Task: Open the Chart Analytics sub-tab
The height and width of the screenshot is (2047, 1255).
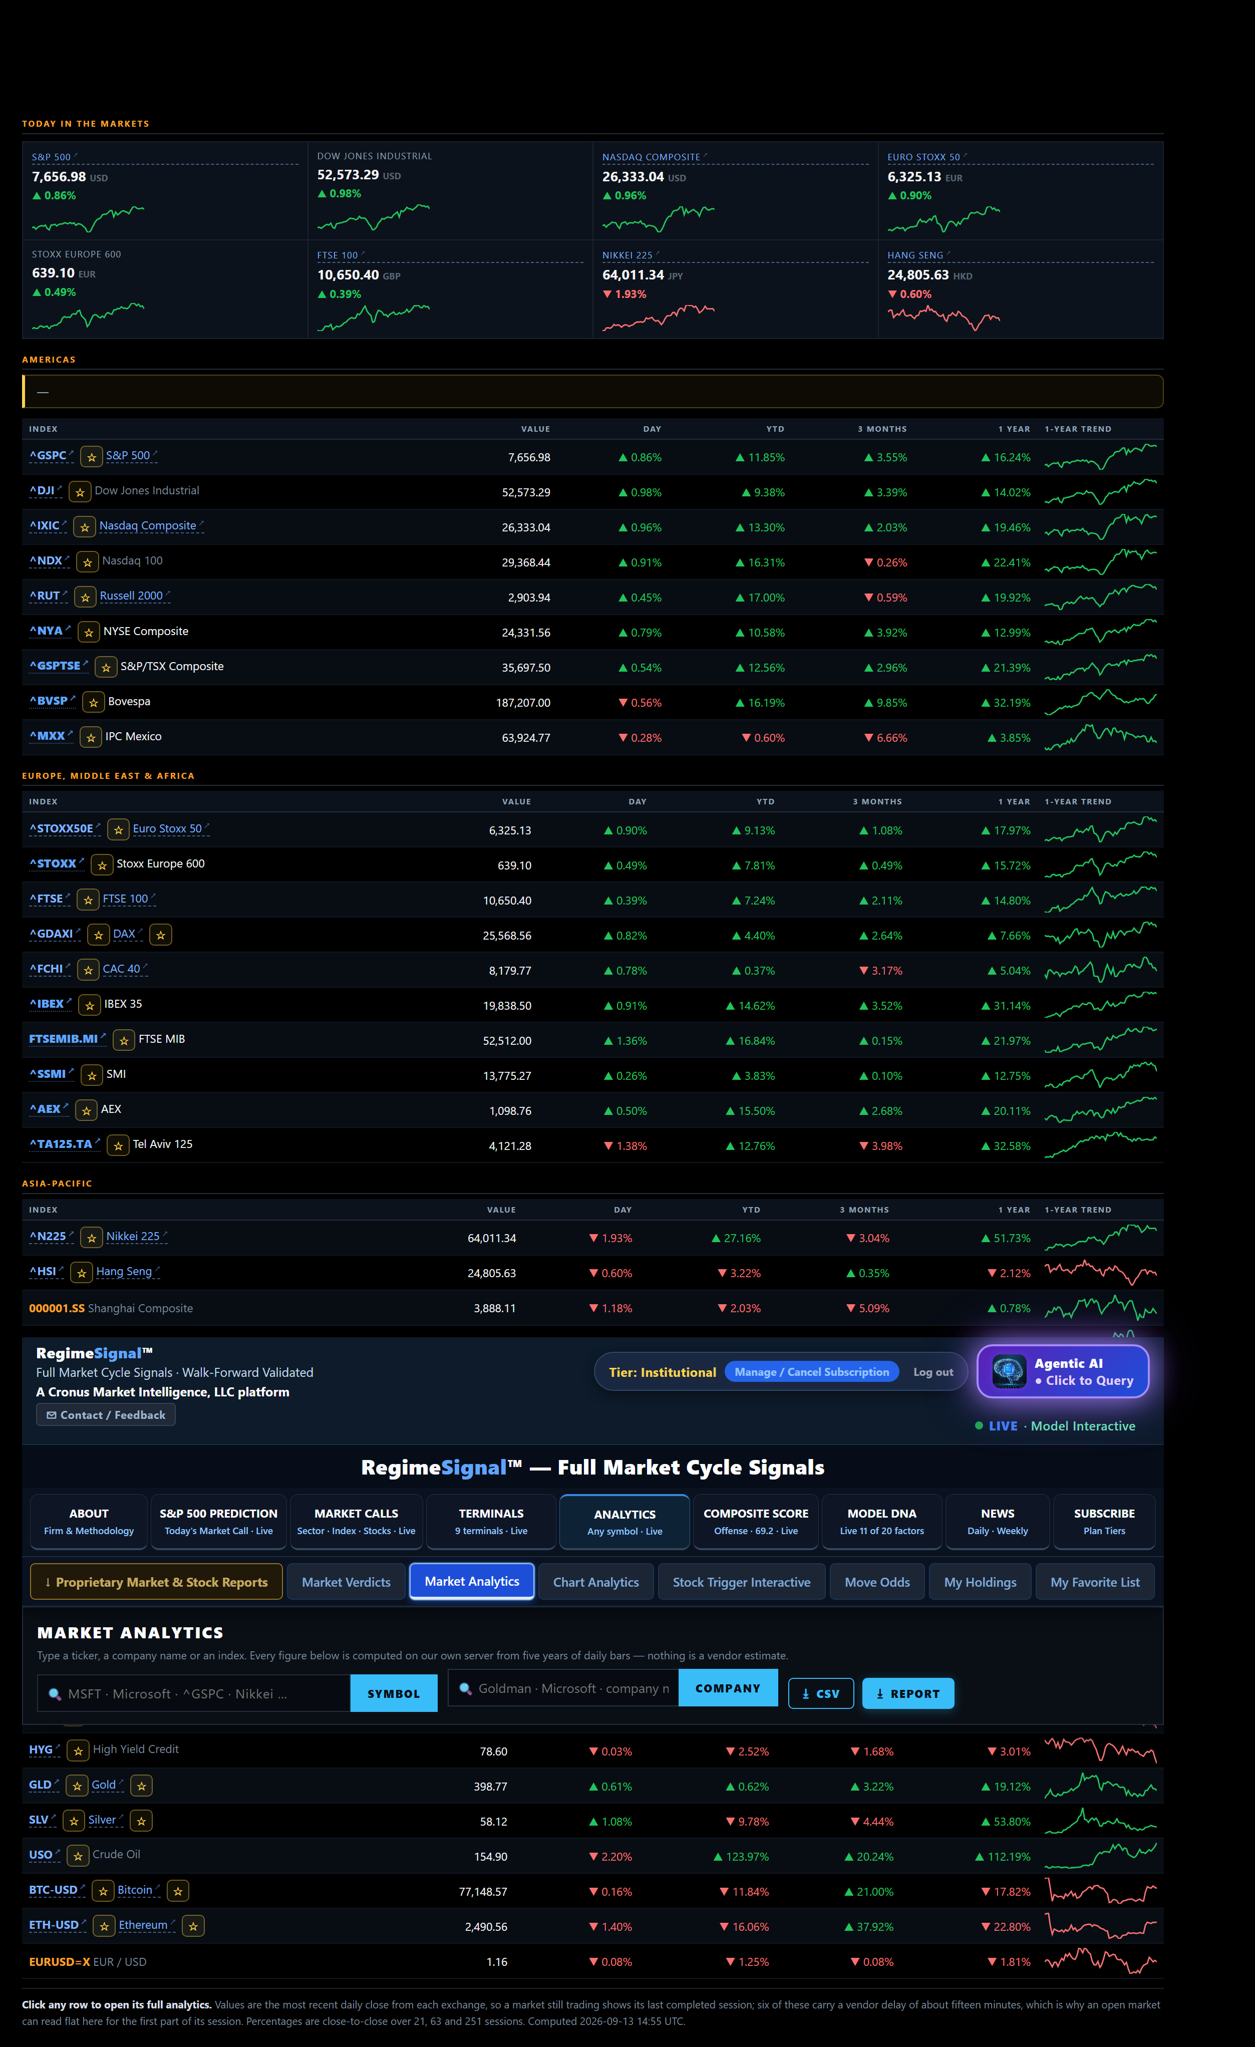Action: (x=596, y=1582)
